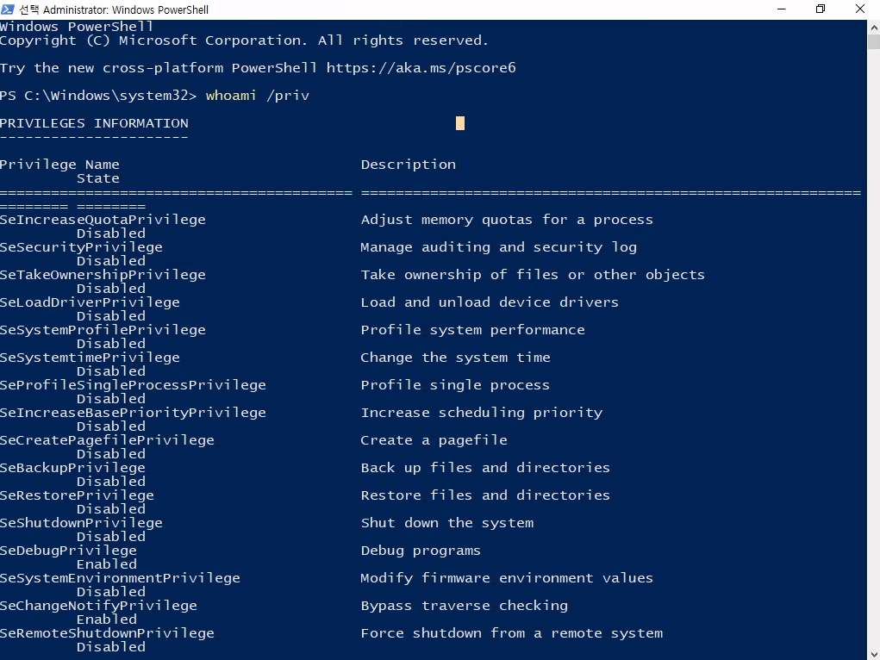
Task: Select the SeIncreaseQuotaPrivilege entry
Action: pos(103,220)
